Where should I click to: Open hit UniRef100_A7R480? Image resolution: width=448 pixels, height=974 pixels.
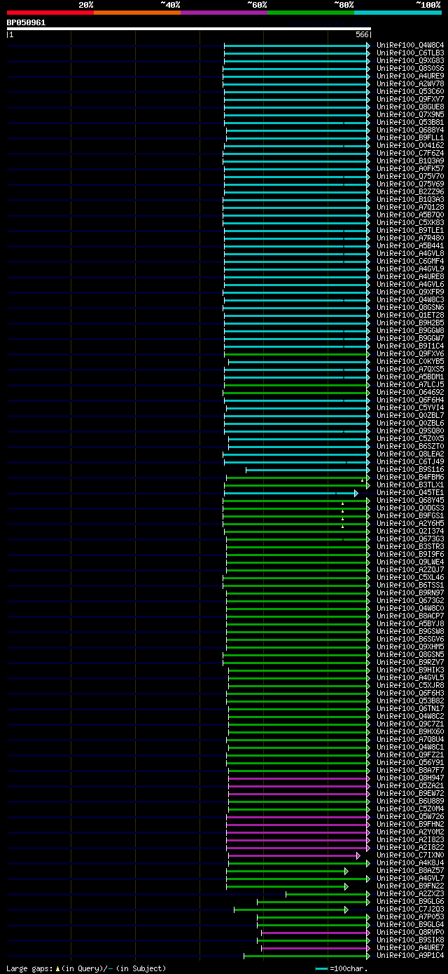pyautogui.click(x=410, y=238)
